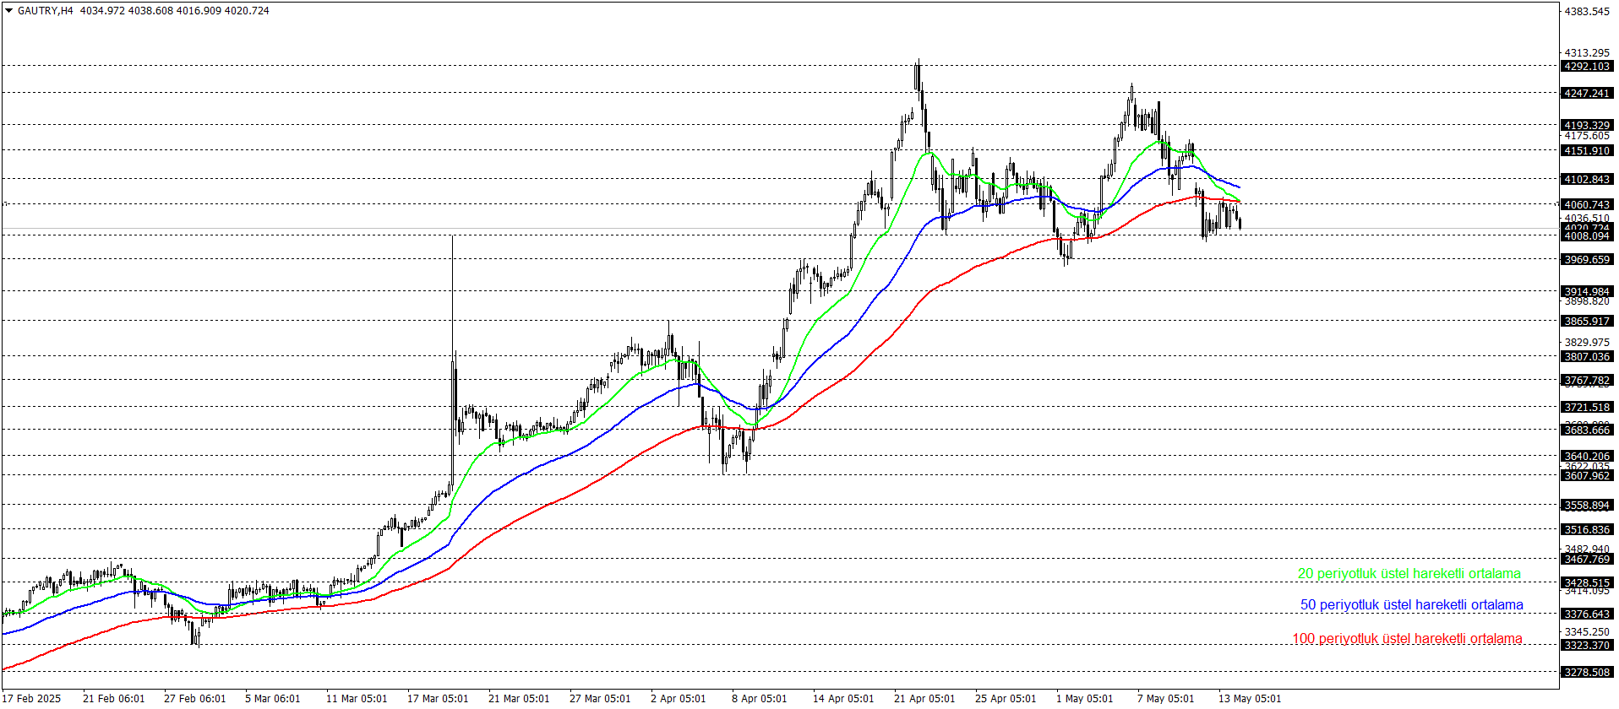Click the GAUTRY,H4 chart title text
The height and width of the screenshot is (709, 1619).
[45, 11]
